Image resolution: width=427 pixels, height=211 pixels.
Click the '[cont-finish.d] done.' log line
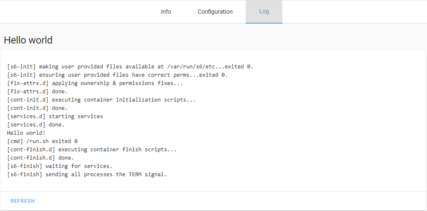(x=40, y=158)
